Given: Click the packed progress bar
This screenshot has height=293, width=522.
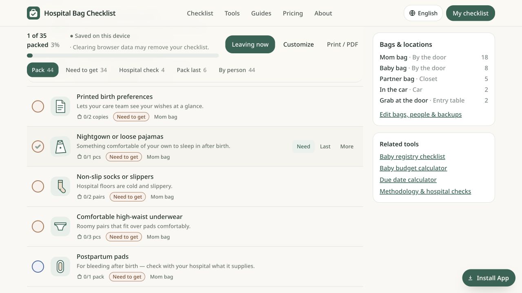Looking at the screenshot, I should (x=123, y=56).
